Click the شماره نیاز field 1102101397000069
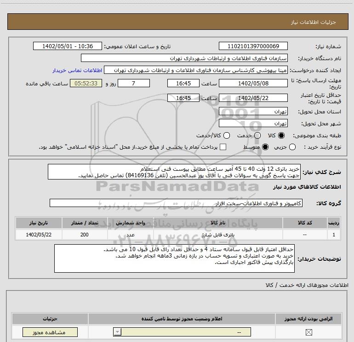This screenshot has height=342, width=354. [x=253, y=46]
